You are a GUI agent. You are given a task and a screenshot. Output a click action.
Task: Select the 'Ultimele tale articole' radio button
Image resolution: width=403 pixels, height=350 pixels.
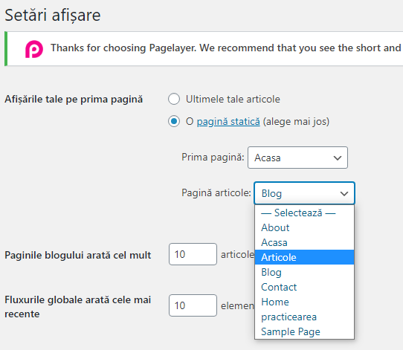pos(174,99)
